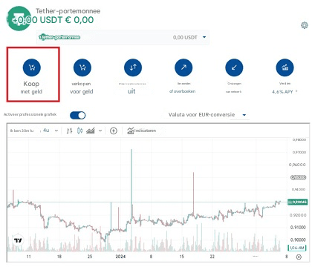This screenshot has height=267, width=312.
Task: Open wallet settings gear icon
Action: (305, 25)
